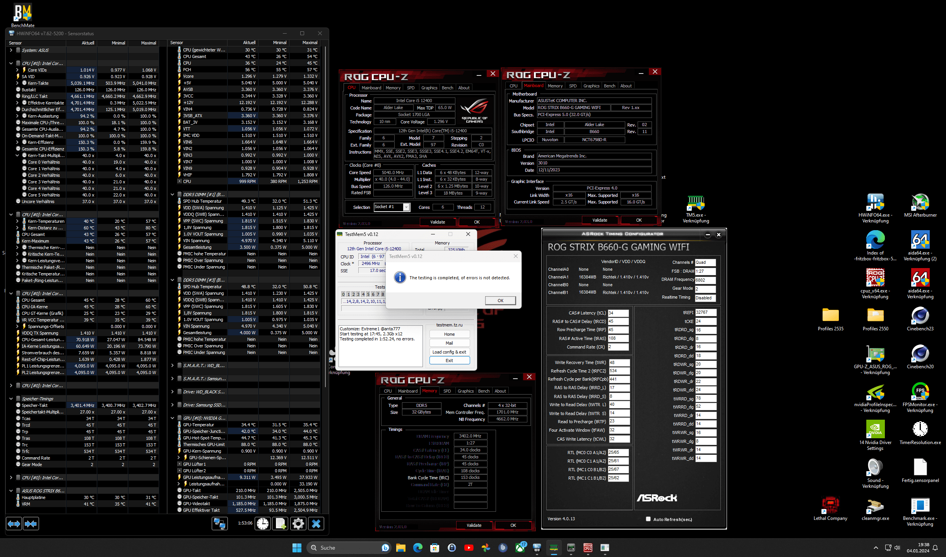Collapse Kern-Takt-Multipli... tree node
The image size is (946, 557).
click(17, 155)
